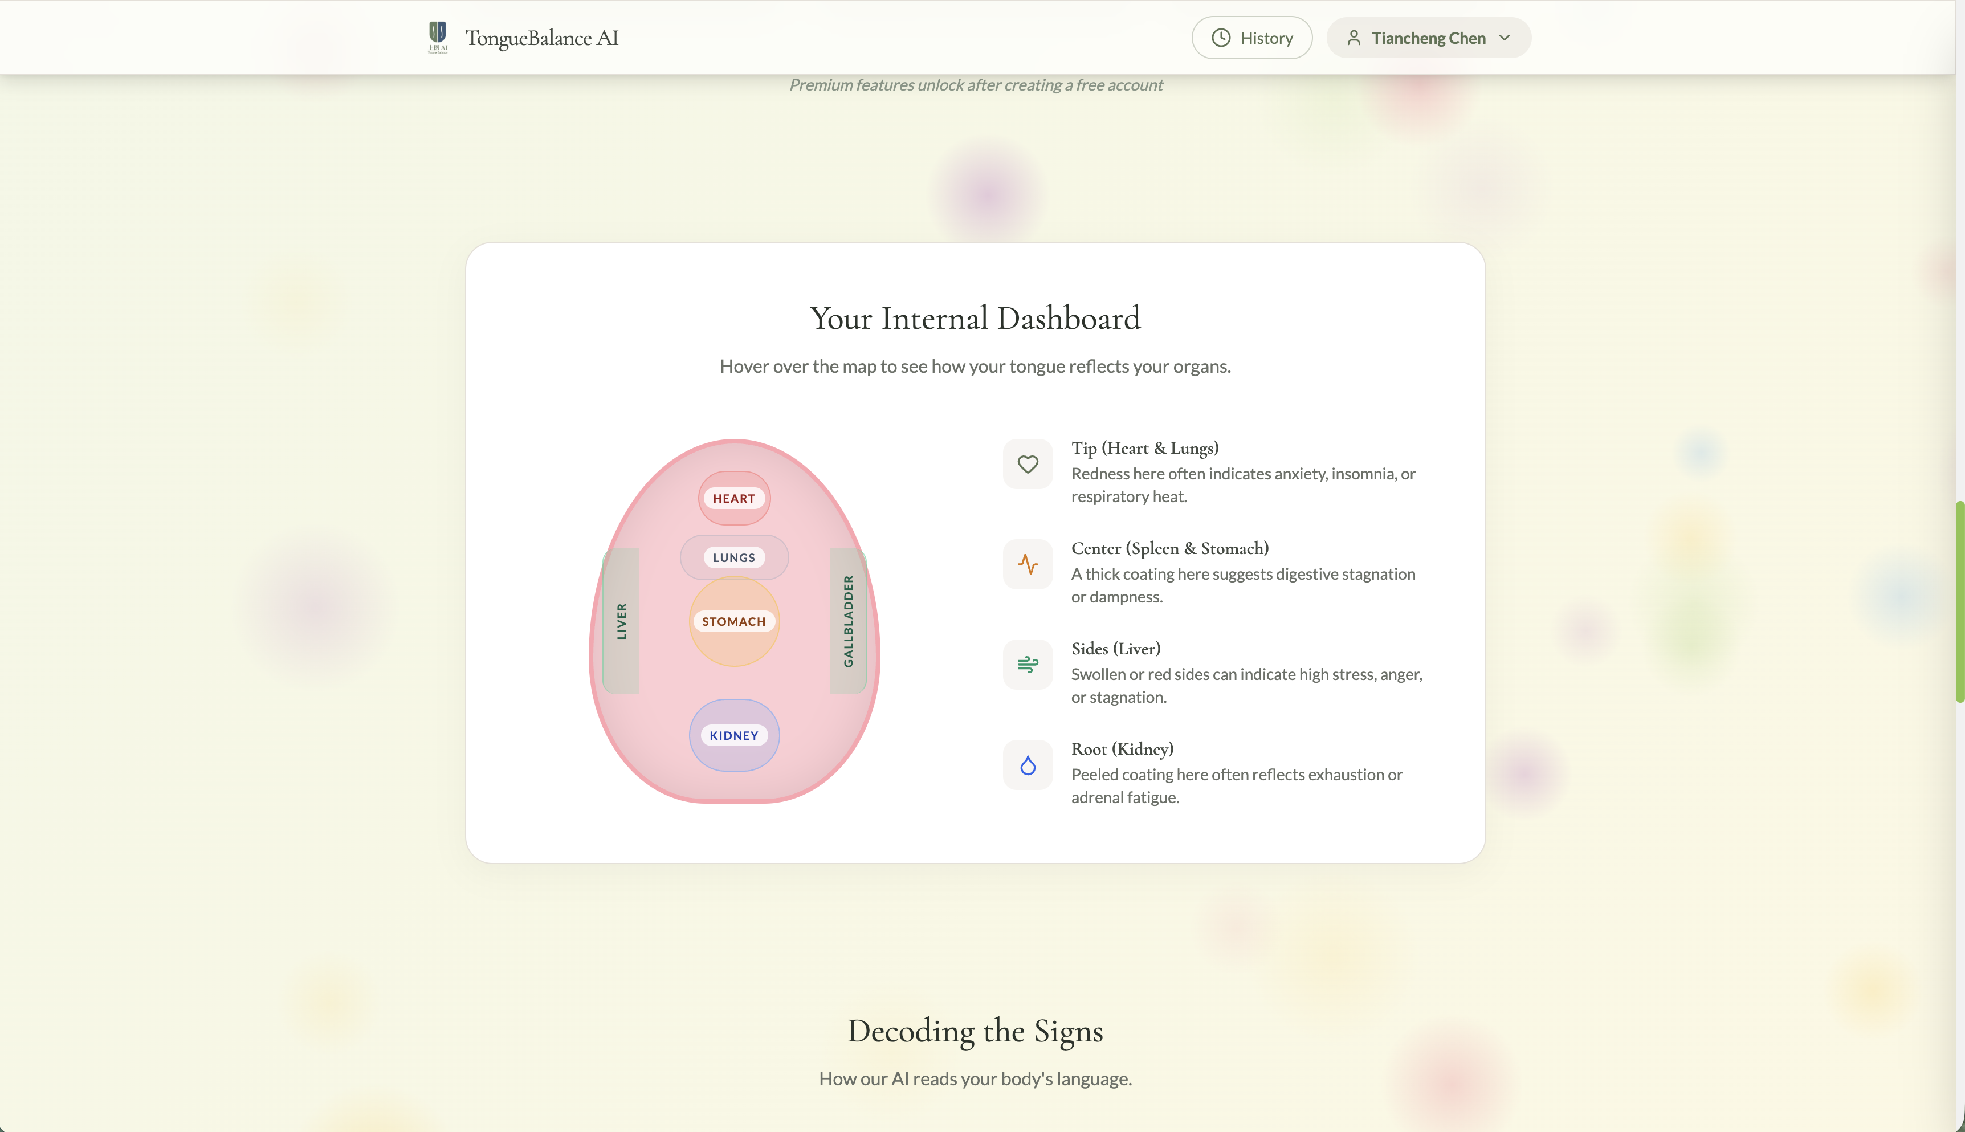Viewport: 1965px width, 1132px height.
Task: Click the TongueBalance AI logo icon
Action: pos(438,36)
